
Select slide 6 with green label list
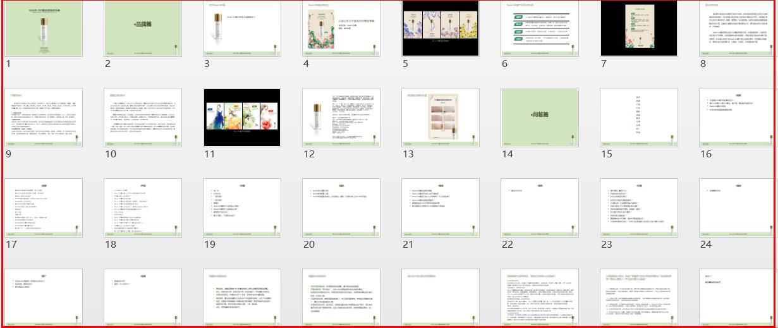(540, 29)
